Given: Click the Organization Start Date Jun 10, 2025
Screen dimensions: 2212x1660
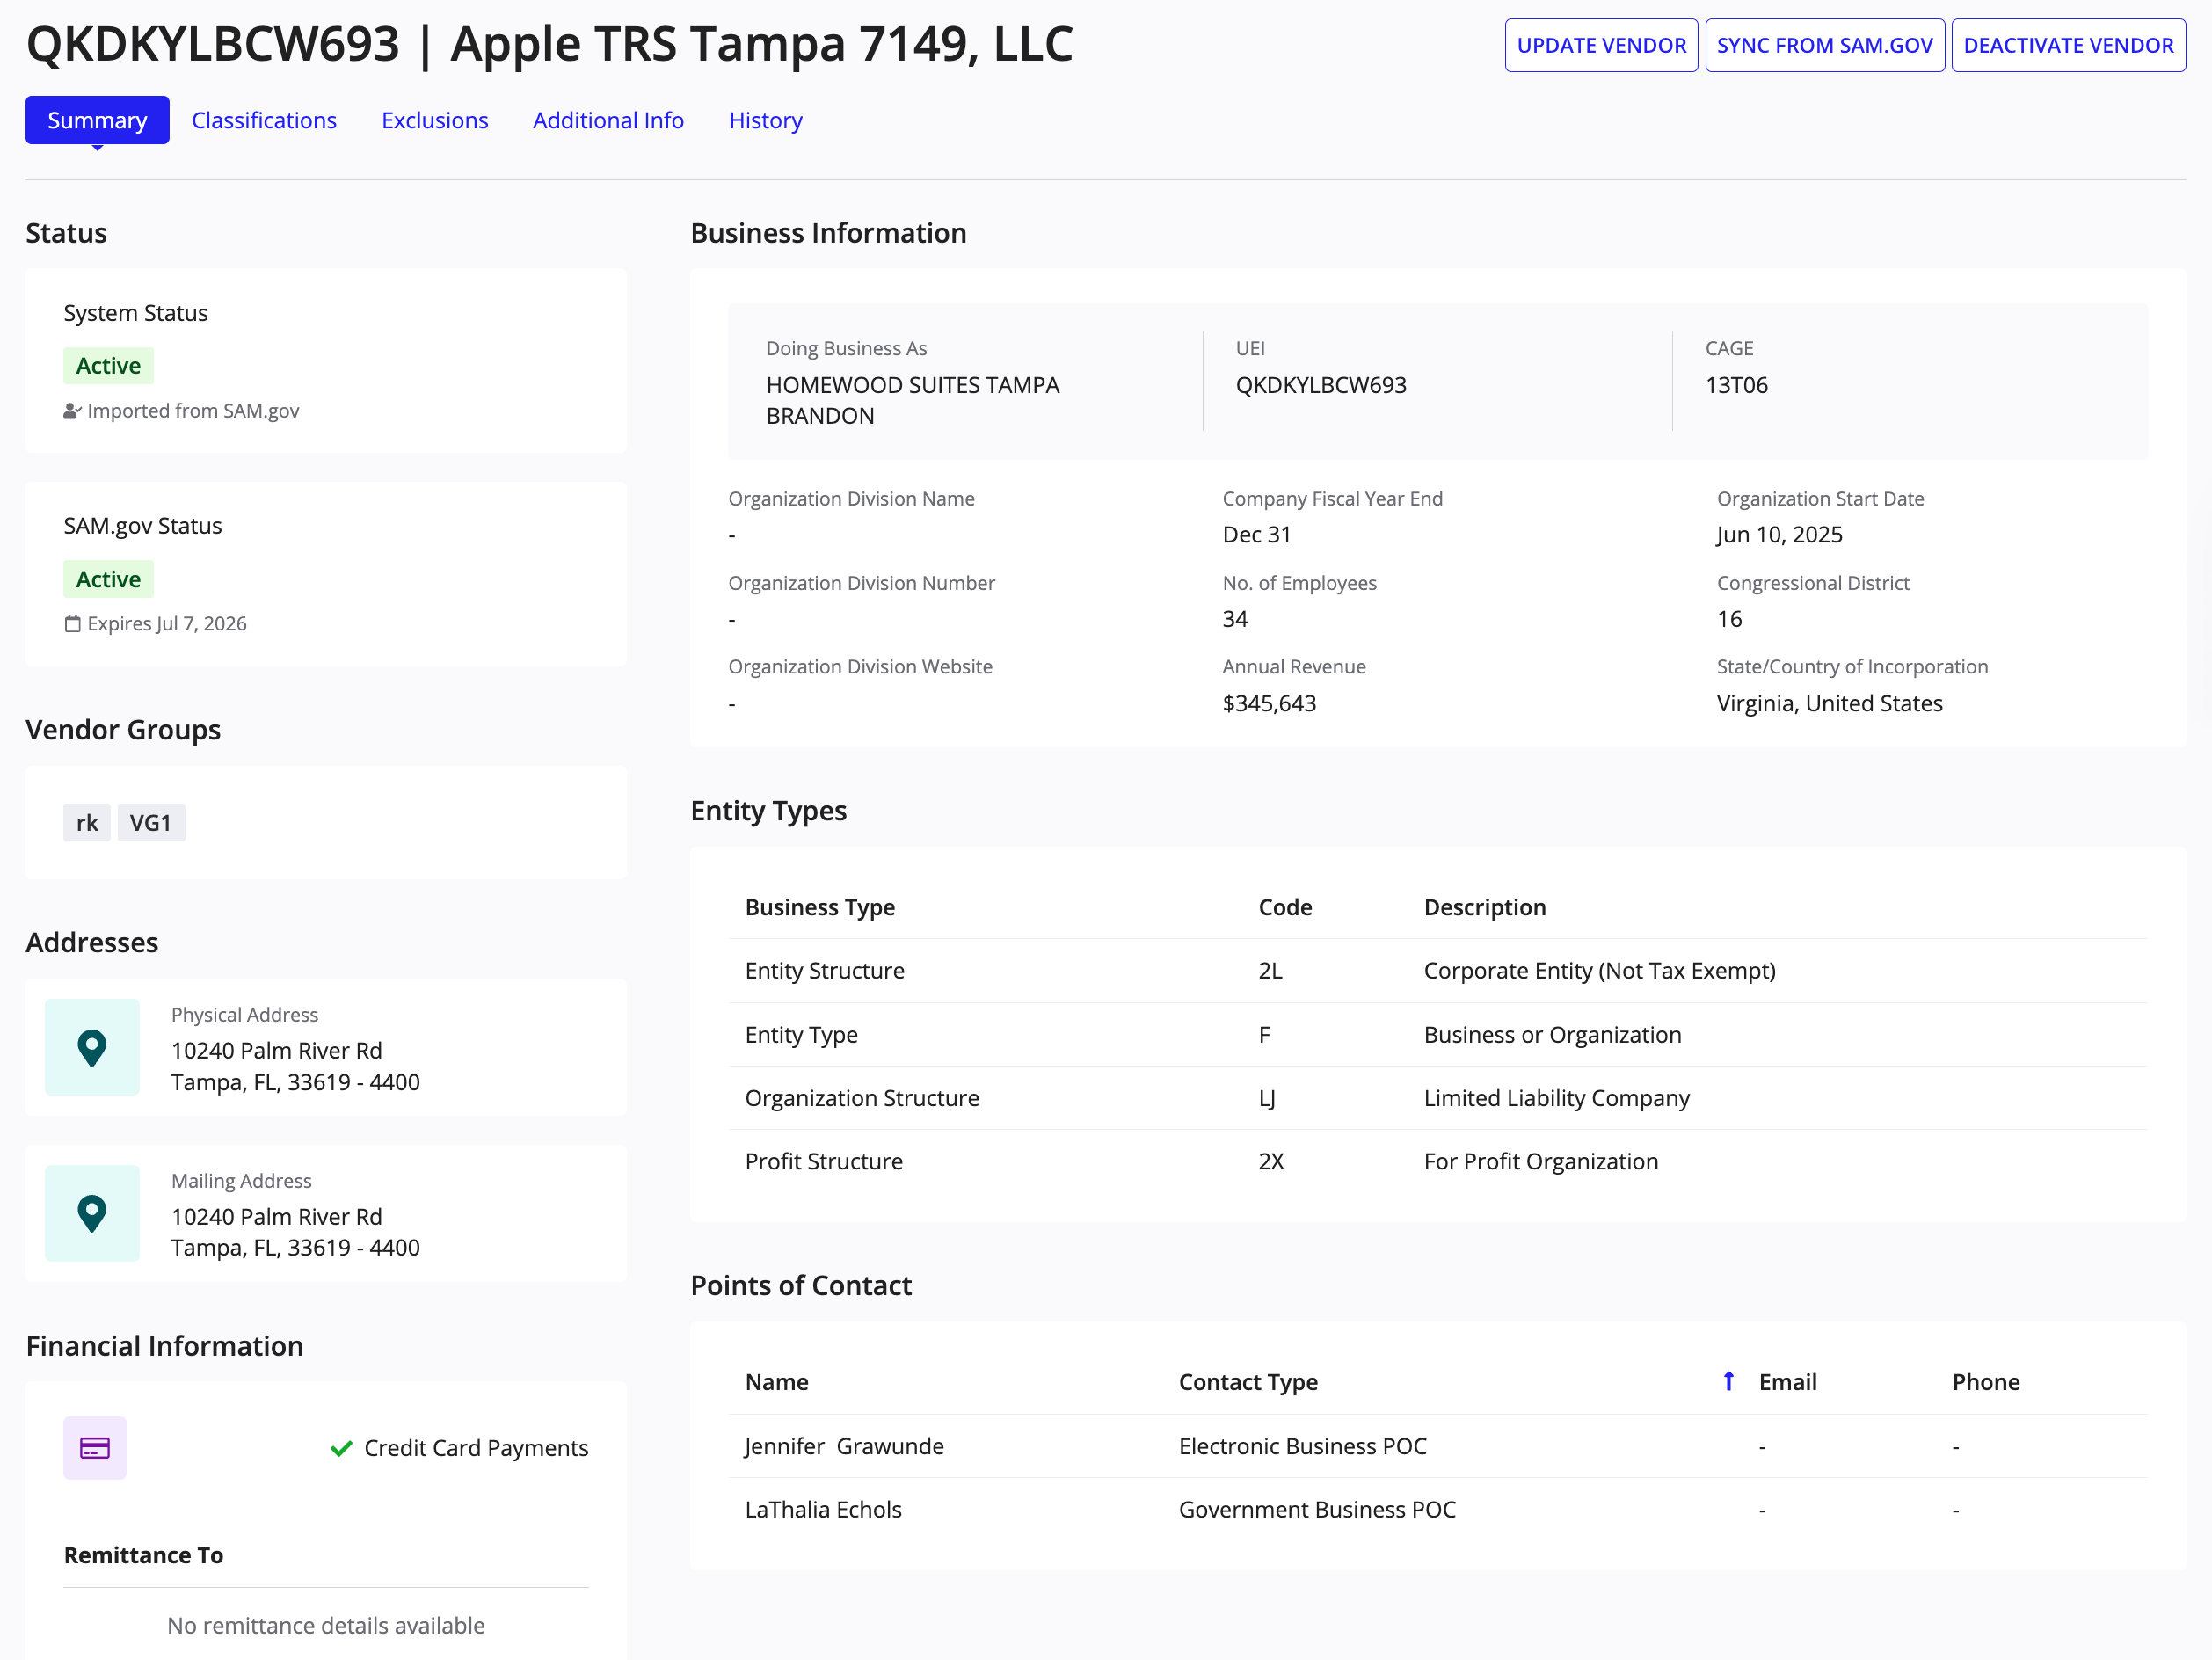Looking at the screenshot, I should tap(1779, 535).
